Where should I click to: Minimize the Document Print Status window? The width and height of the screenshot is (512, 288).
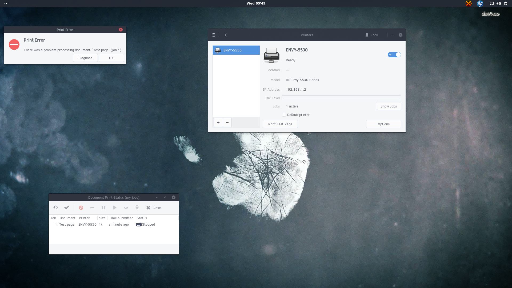[x=157, y=197]
